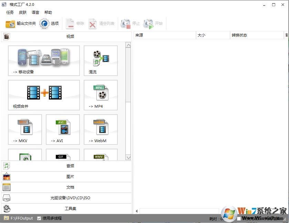Screen dimensions: 289x223
Task: Open 选项 options from the toolbar
Action: 45,24
